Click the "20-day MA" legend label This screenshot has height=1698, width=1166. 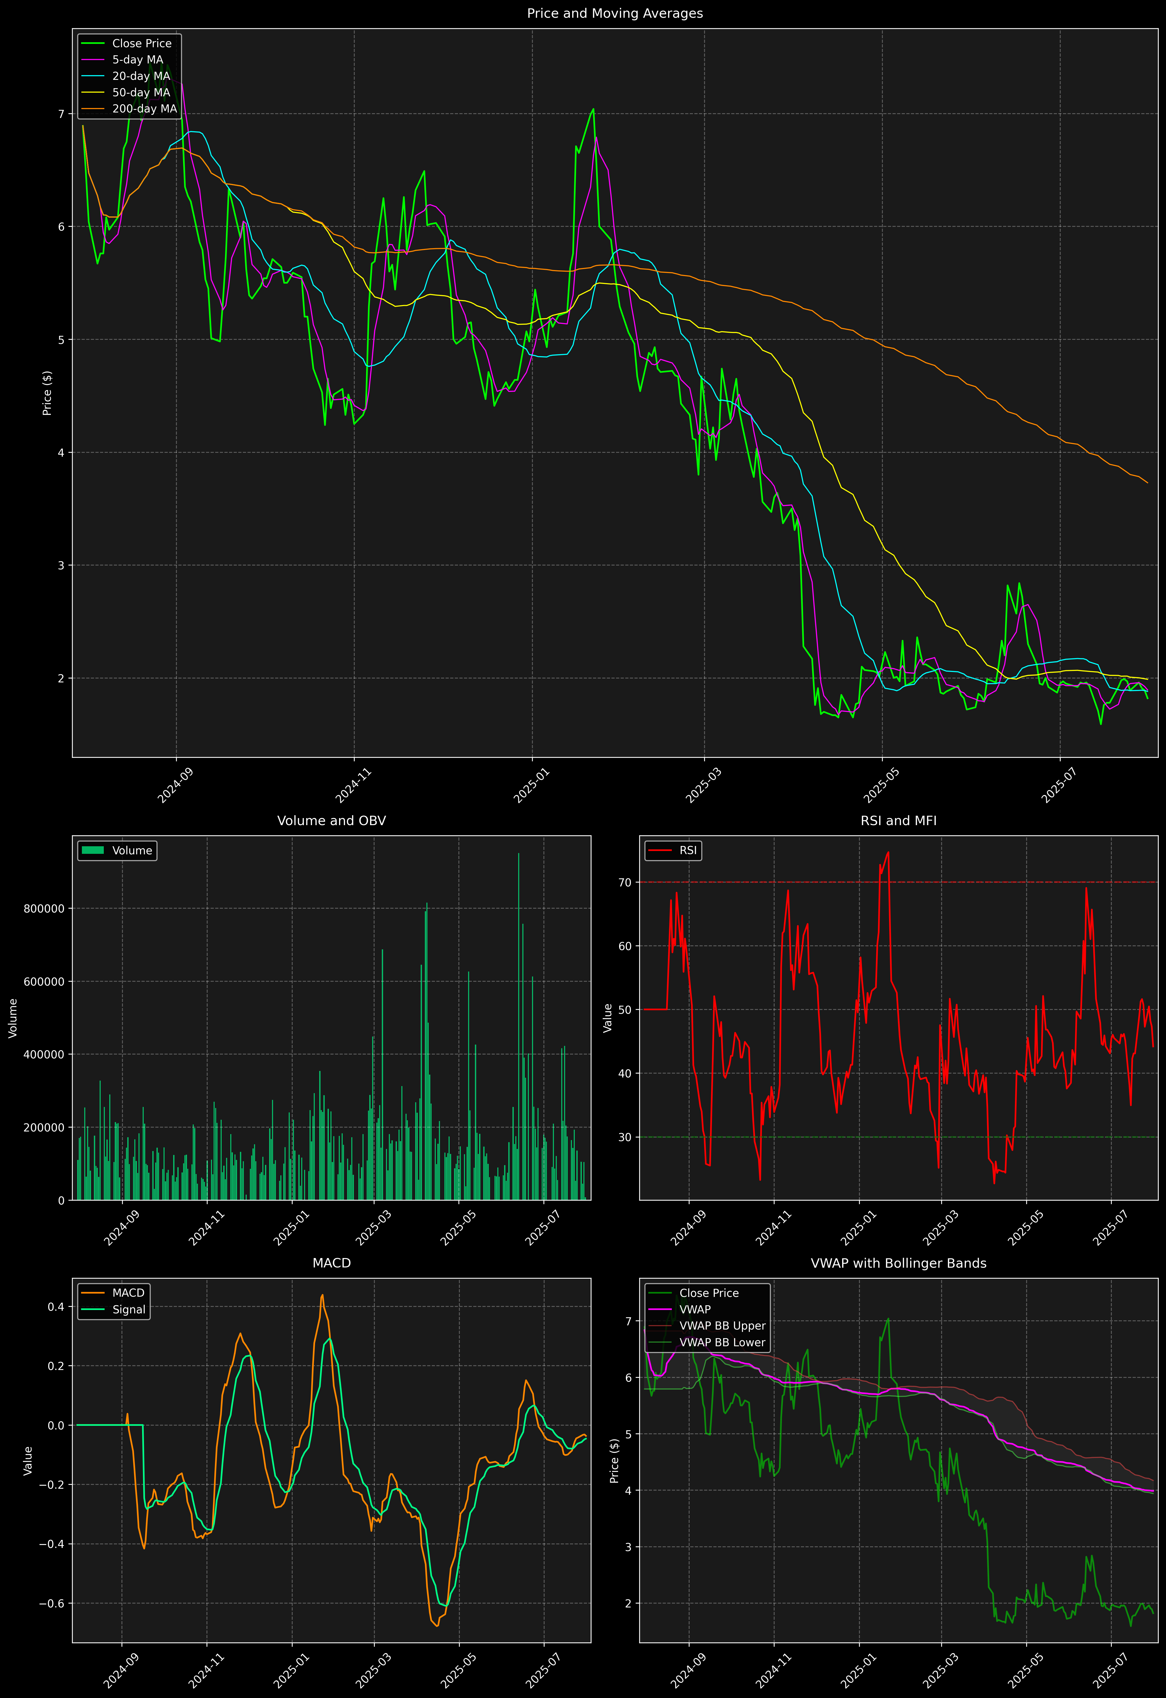(141, 76)
